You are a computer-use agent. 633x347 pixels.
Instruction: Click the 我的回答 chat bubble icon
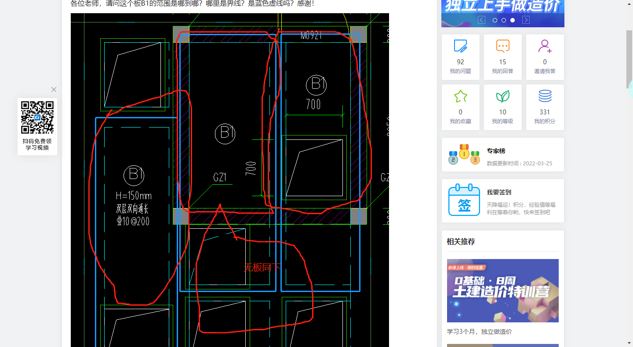pos(502,46)
